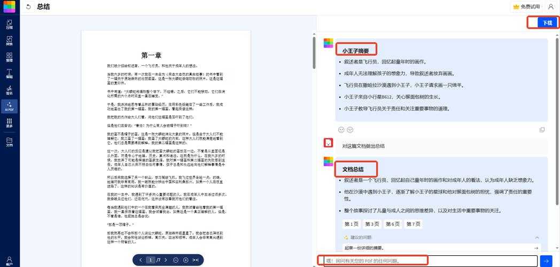Image resolution: width=560 pixels, height=267 pixels.
Task: Click the 总结 page title in header
Action: tap(43, 7)
